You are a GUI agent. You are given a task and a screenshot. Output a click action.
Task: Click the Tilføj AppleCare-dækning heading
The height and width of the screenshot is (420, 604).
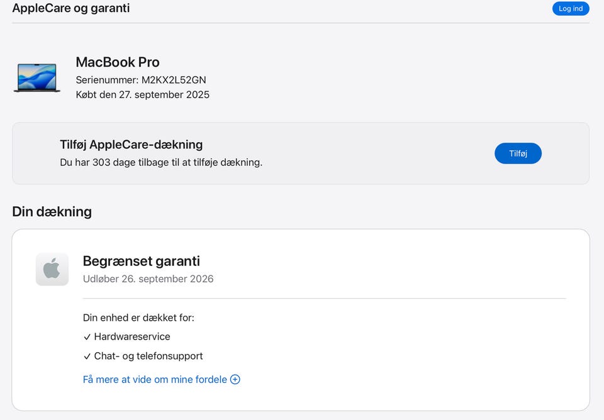click(x=131, y=145)
